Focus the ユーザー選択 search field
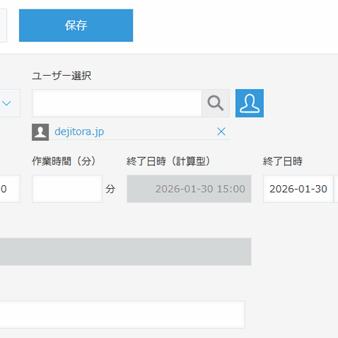 pos(117,103)
